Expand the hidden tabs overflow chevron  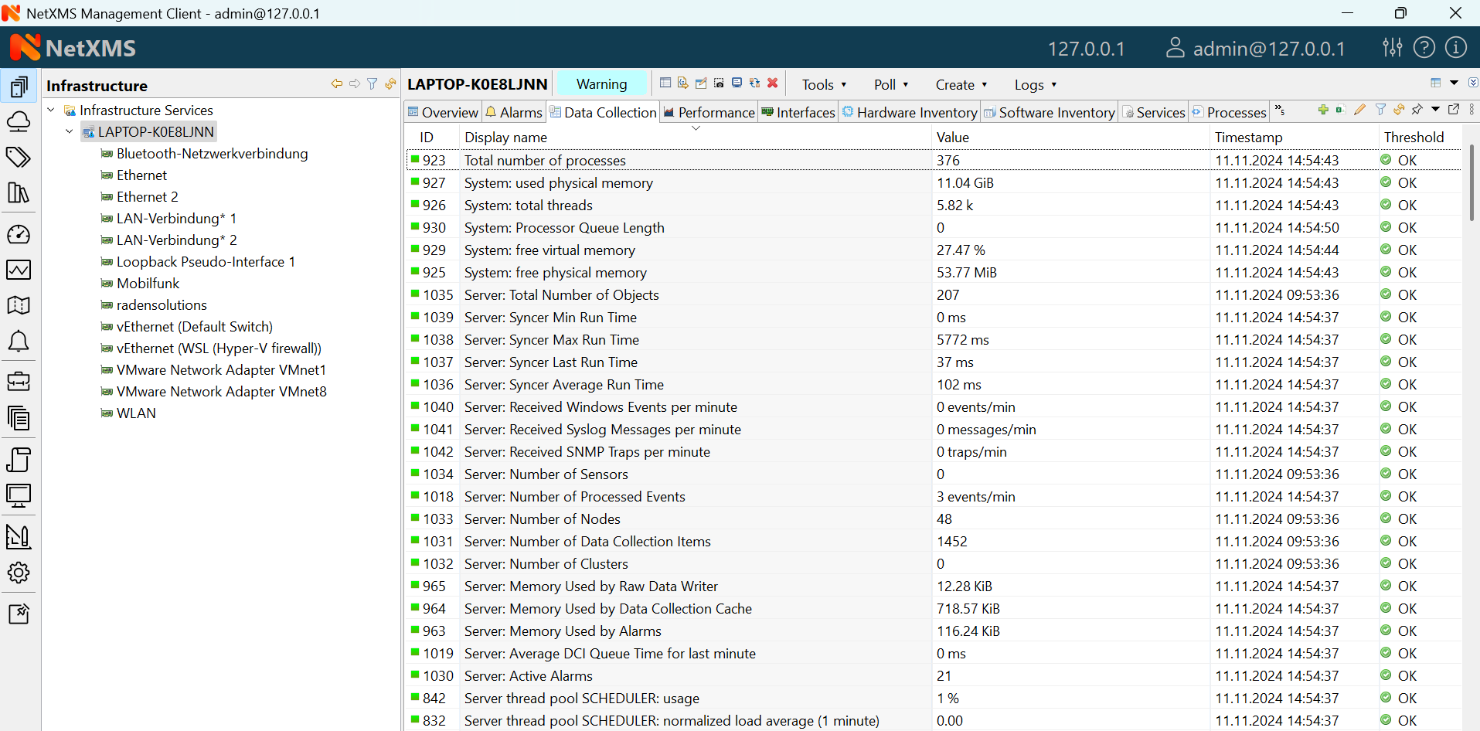(1280, 111)
